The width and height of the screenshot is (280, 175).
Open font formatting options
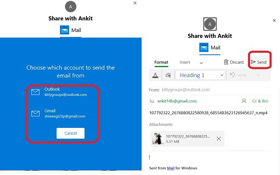coord(155,75)
